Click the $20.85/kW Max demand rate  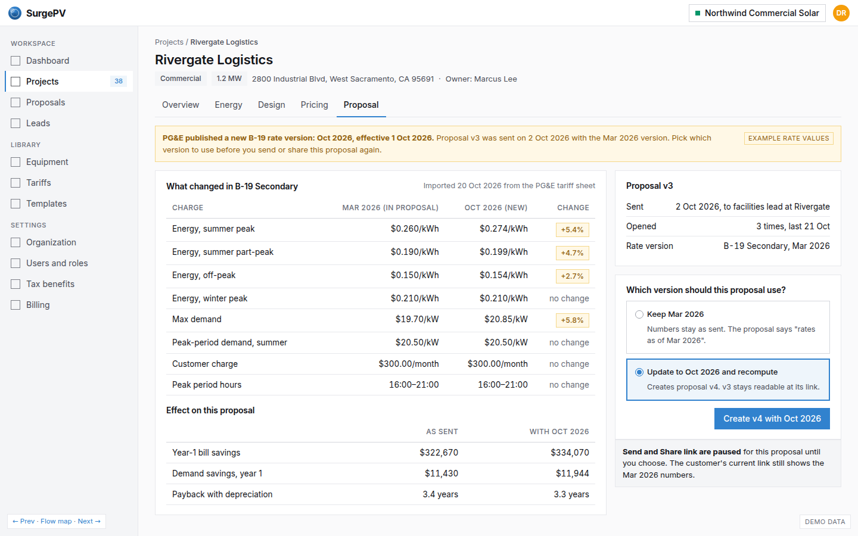tap(506, 319)
